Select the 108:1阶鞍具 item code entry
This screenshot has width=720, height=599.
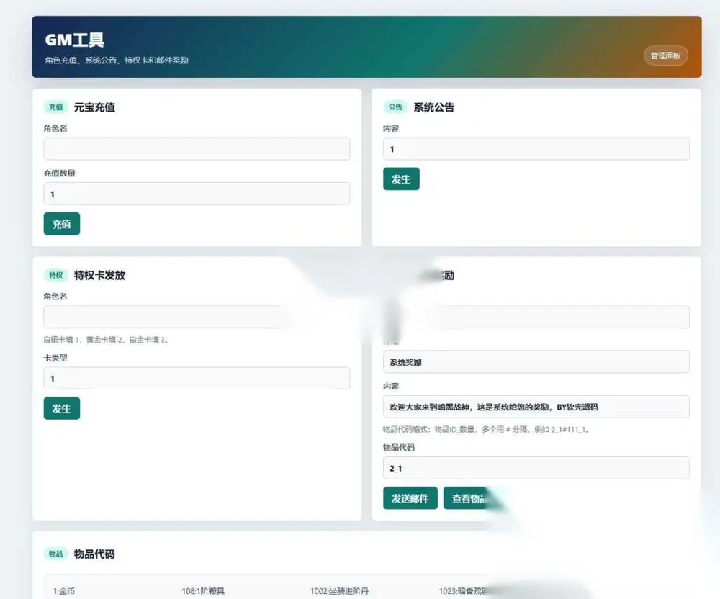pos(203,591)
